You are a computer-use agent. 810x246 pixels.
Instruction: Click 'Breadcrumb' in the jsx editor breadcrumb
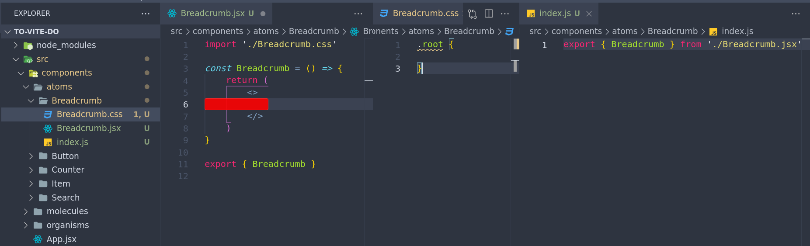[x=314, y=31]
